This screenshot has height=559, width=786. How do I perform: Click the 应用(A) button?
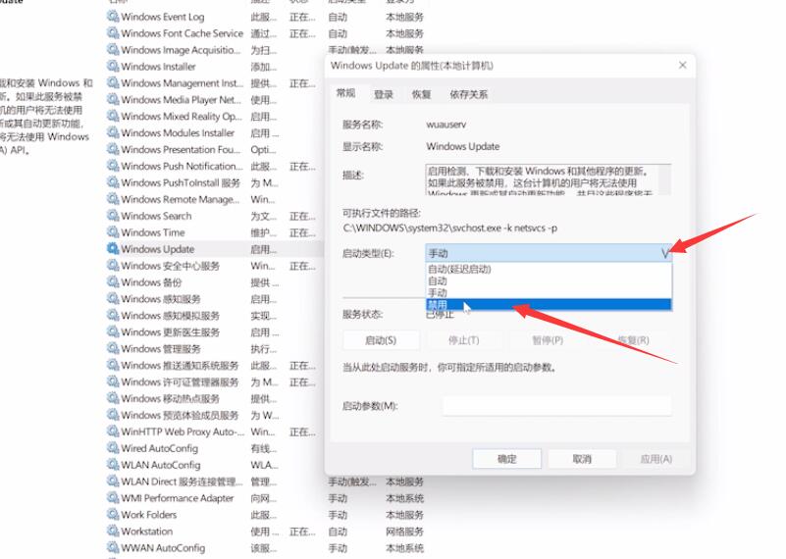point(655,459)
